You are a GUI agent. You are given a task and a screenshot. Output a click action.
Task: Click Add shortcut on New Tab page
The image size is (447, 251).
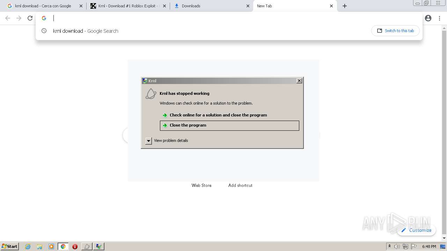coord(240,185)
